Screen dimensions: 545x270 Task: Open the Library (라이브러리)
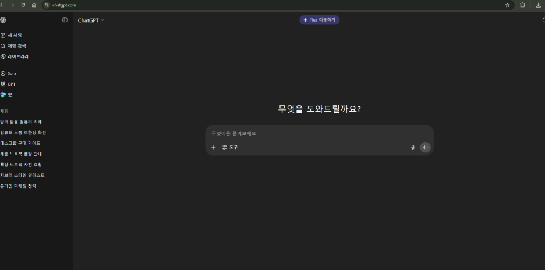point(15,56)
